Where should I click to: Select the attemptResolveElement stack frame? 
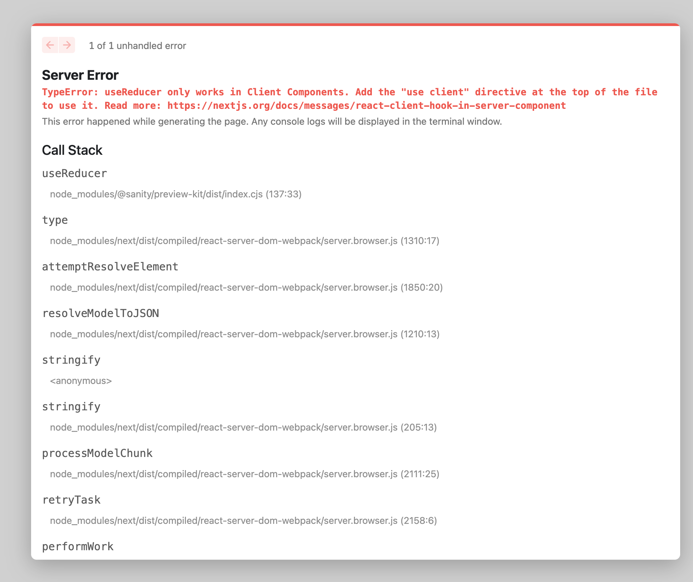point(110,267)
